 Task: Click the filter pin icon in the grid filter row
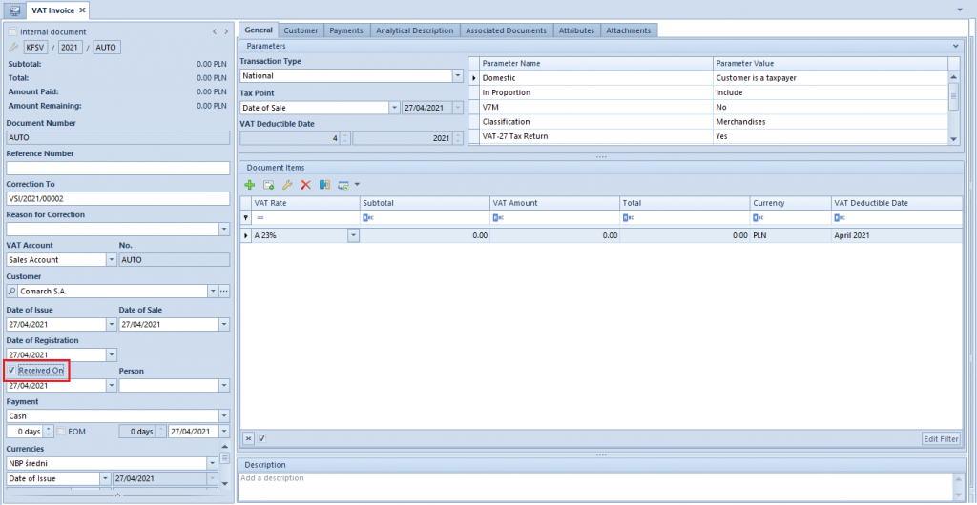(245, 218)
